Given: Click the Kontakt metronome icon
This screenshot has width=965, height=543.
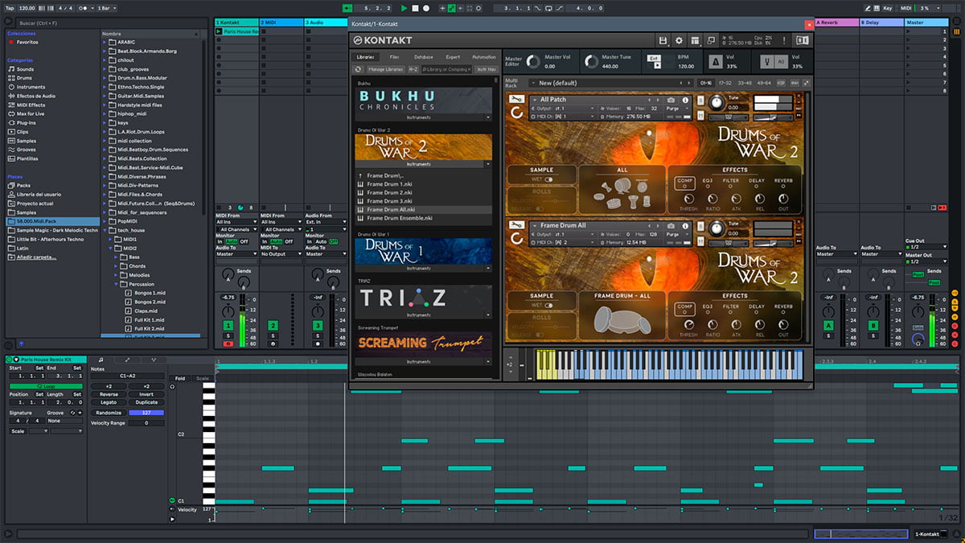Looking at the screenshot, I should [716, 61].
